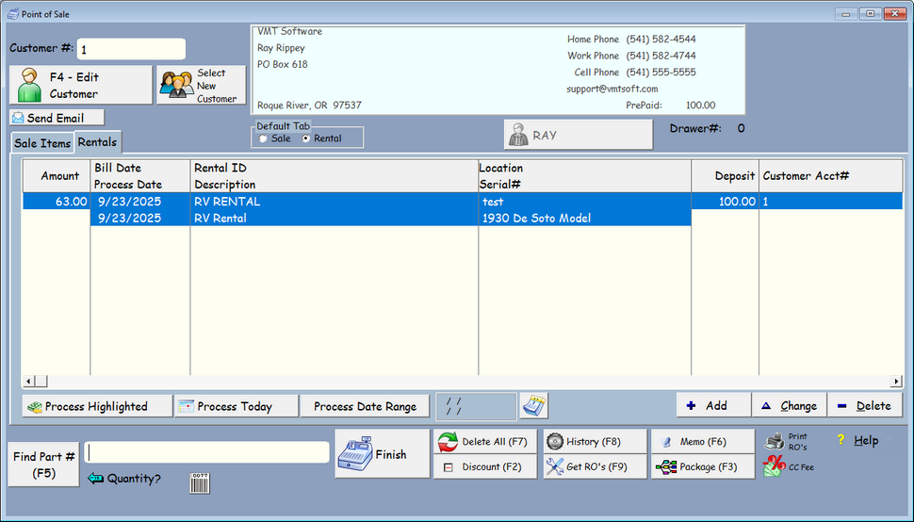Click the Point of Sale title icon

click(x=13, y=14)
